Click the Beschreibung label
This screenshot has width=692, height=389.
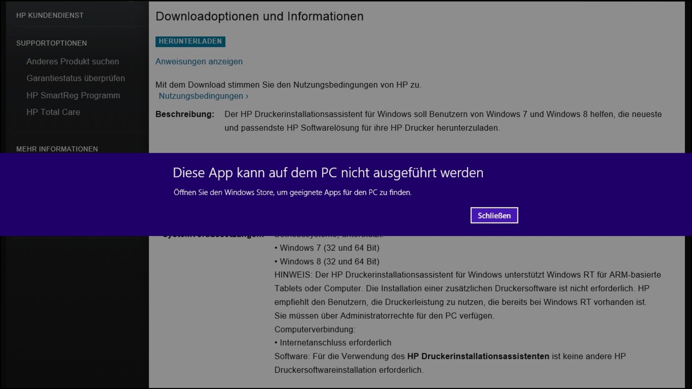185,114
